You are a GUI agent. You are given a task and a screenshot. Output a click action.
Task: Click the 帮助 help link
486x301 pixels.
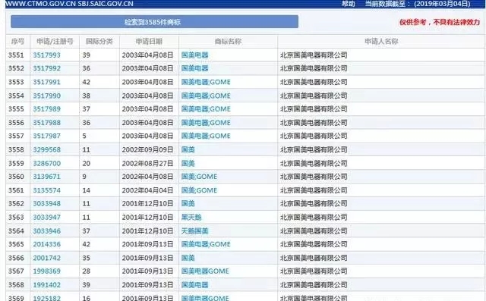click(349, 4)
